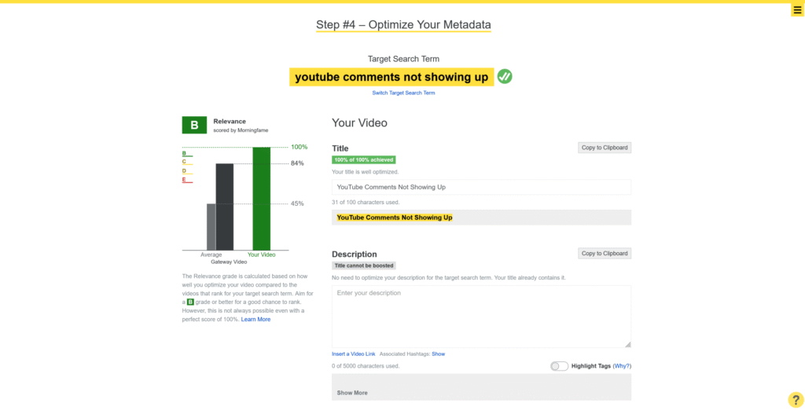Click the red E grade legend marker
Image resolution: width=805 pixels, height=410 pixels.
pyautogui.click(x=186, y=181)
